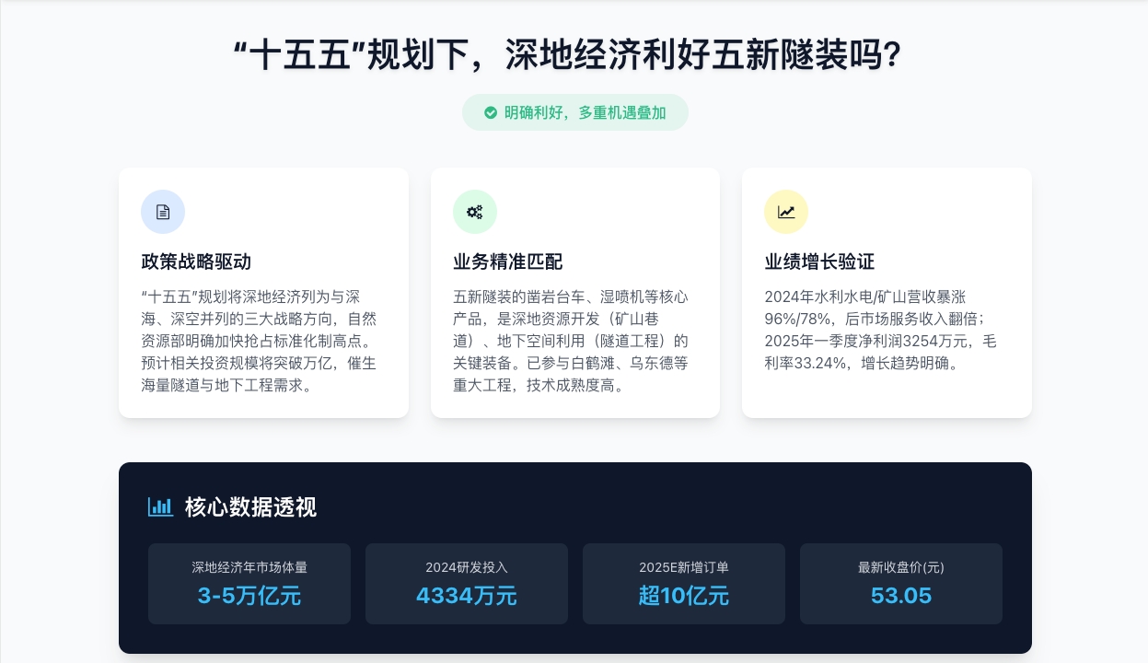Select the 业务精准匹配 heading
The height and width of the screenshot is (663, 1148).
(x=507, y=262)
